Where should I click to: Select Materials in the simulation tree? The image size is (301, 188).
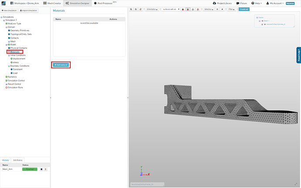[16, 52]
